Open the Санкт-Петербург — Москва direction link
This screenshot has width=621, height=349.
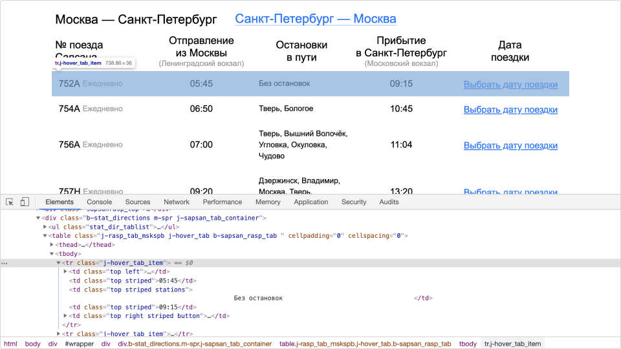315,19
